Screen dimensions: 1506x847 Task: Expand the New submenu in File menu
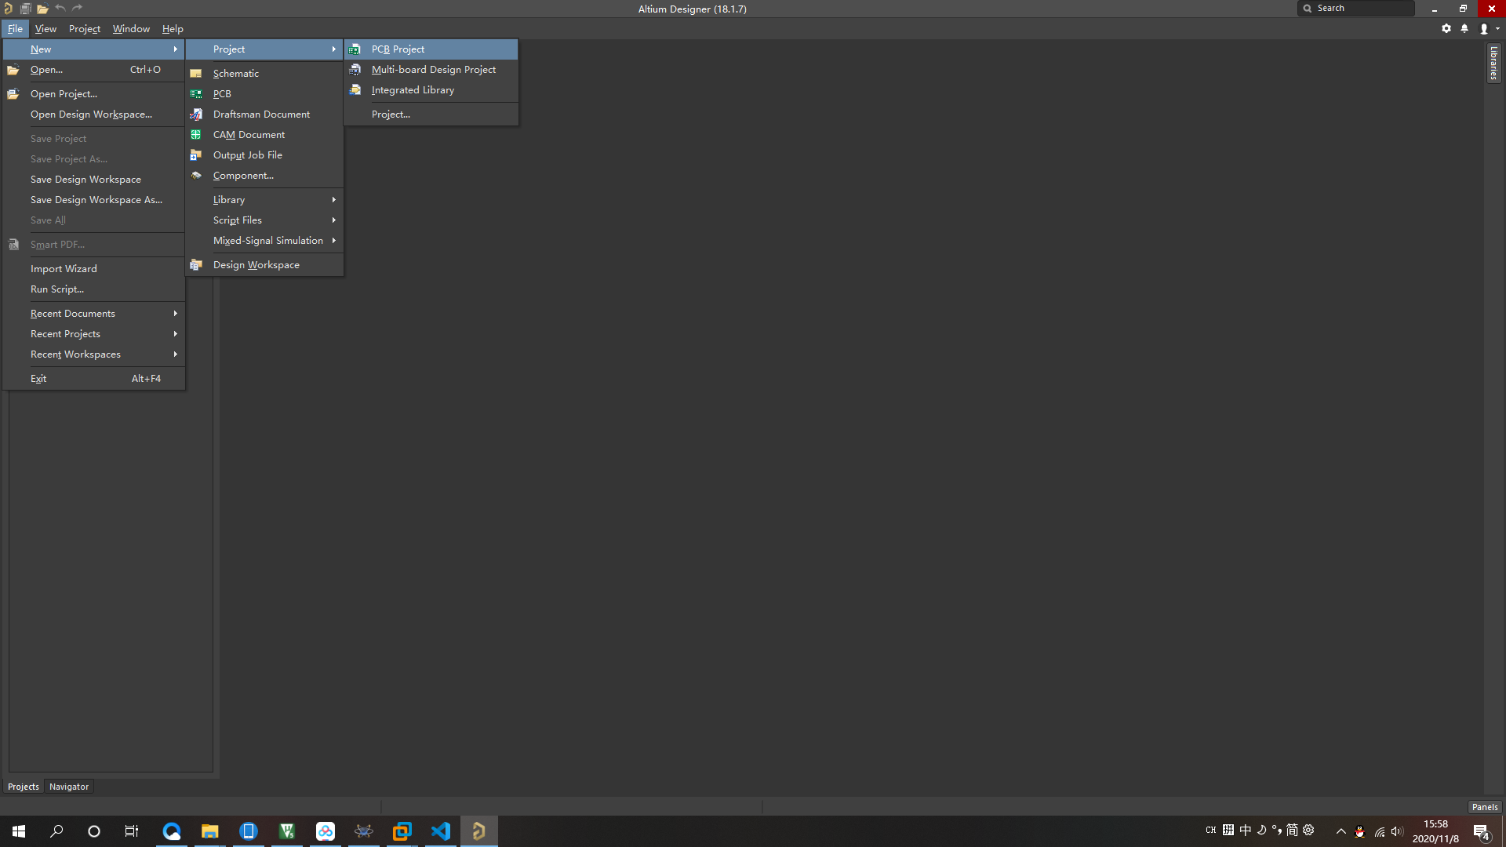pyautogui.click(x=94, y=49)
